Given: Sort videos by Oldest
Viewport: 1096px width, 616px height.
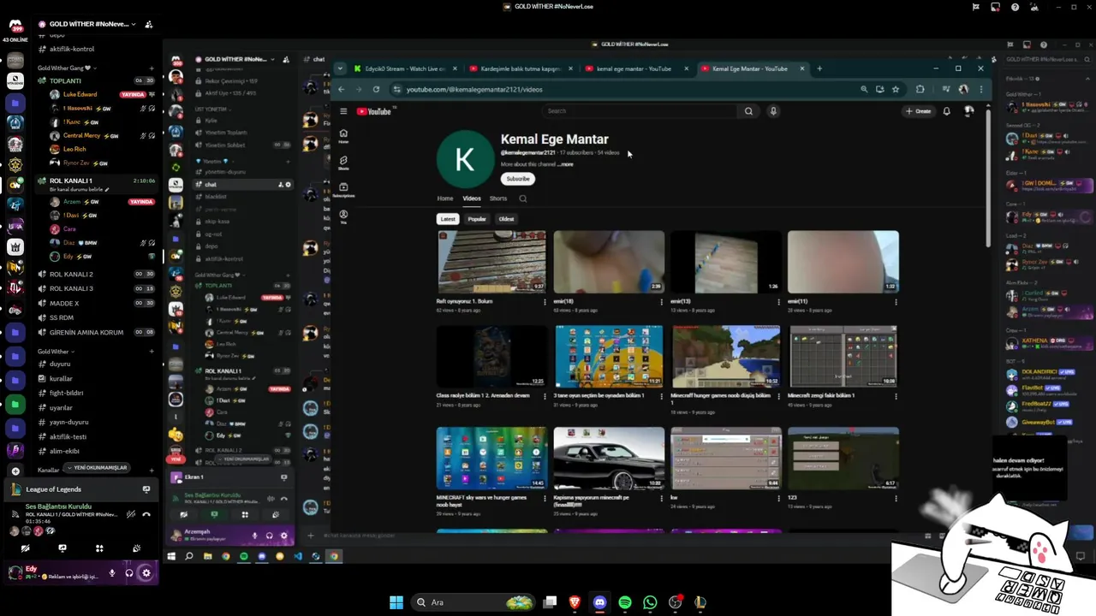Looking at the screenshot, I should pos(507,219).
